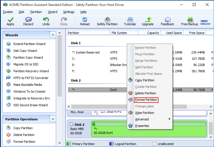Select the C: partition row
Viewport: 214px width, 147px height.
click(x=140, y=59)
